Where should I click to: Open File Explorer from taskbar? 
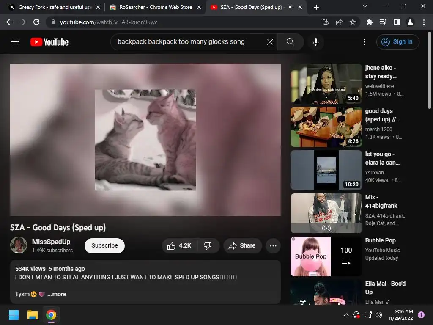click(32, 315)
